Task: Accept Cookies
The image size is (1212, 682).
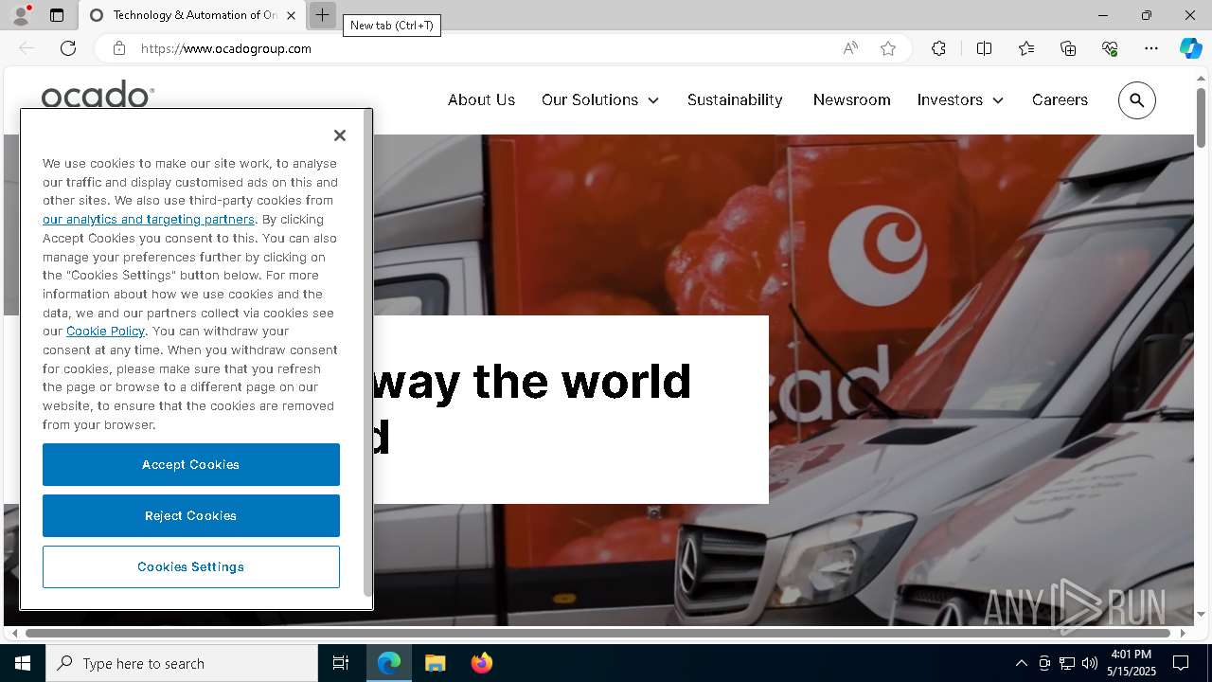Action: coord(191,464)
